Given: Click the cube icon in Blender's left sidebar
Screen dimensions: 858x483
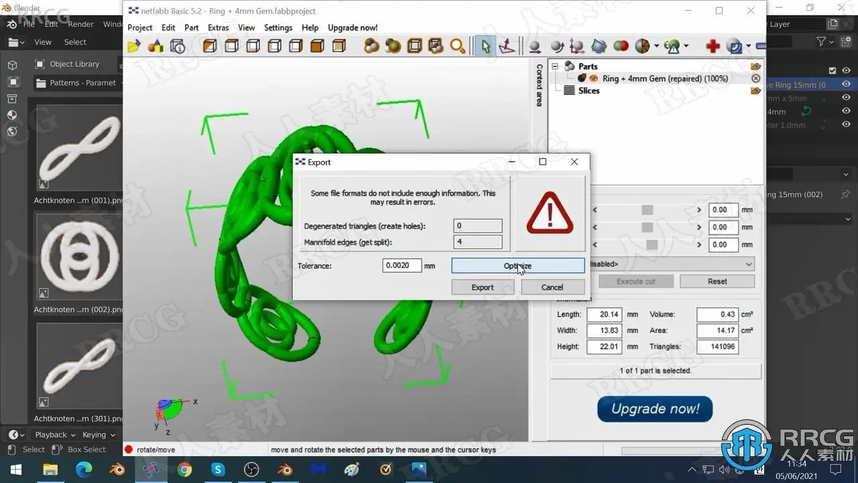Looking at the screenshot, I should pos(12,65).
